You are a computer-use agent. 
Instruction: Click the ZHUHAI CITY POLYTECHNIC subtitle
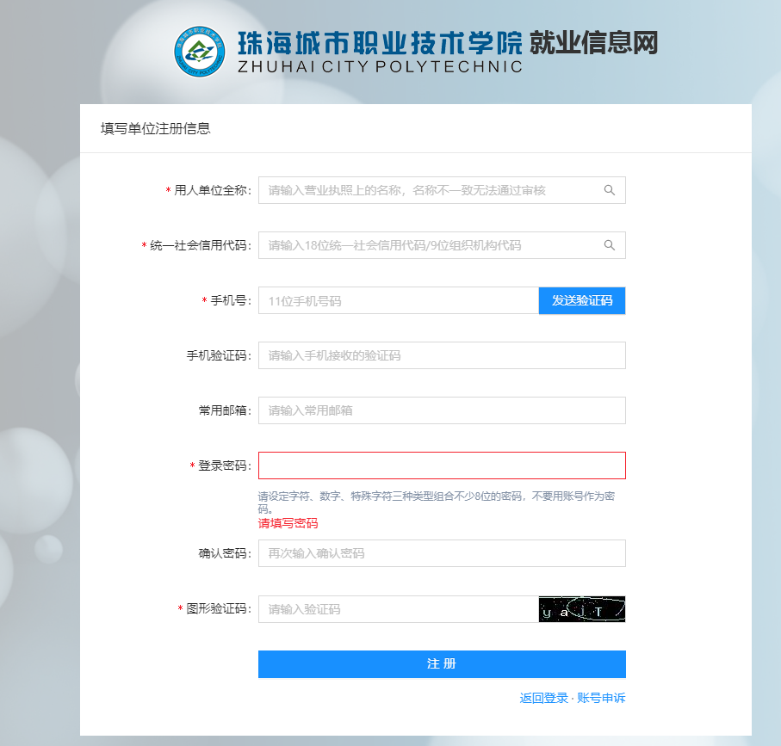(380, 67)
